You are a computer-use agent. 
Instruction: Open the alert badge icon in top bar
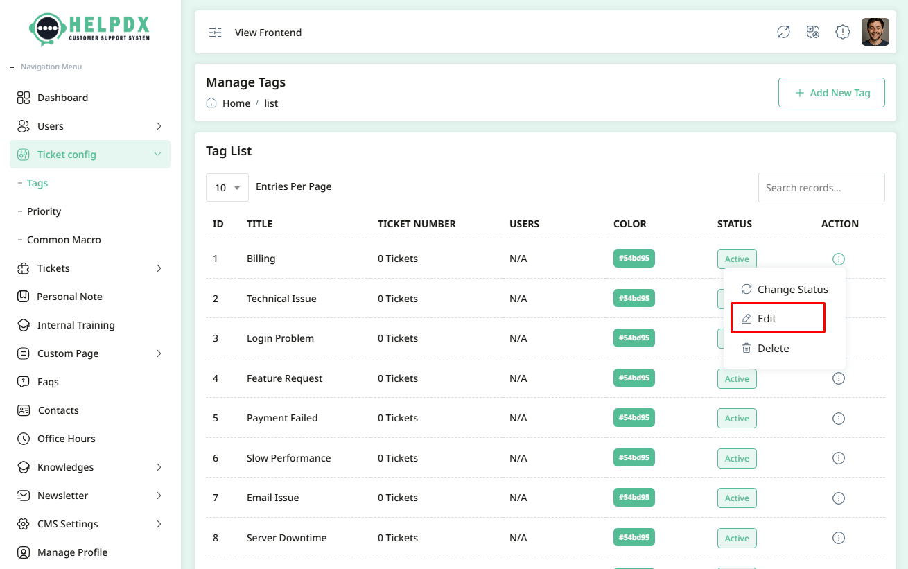[843, 32]
